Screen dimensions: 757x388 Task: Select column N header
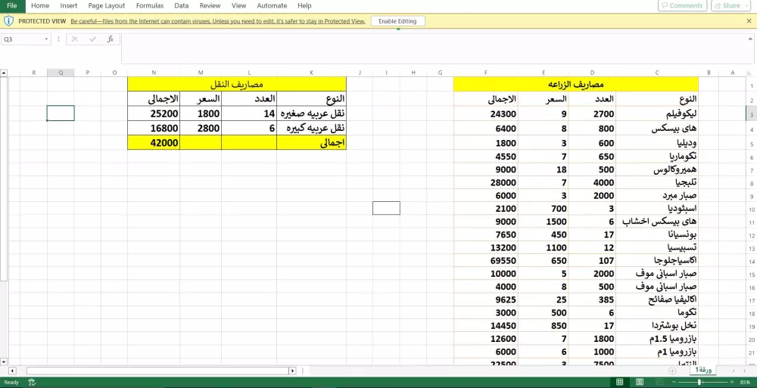[x=154, y=73]
